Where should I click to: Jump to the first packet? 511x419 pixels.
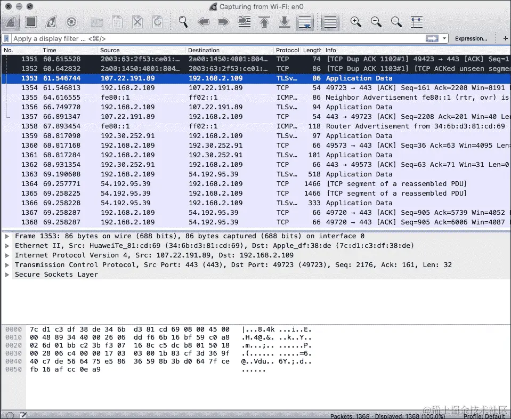(x=264, y=22)
